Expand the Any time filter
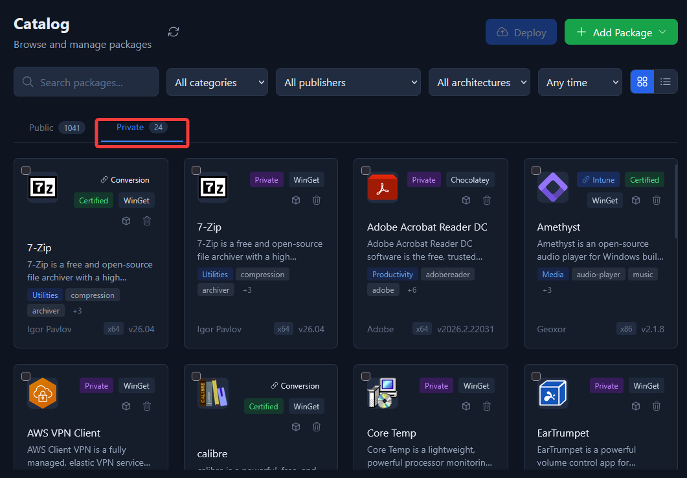Viewport: 687px width, 478px height. tap(580, 82)
